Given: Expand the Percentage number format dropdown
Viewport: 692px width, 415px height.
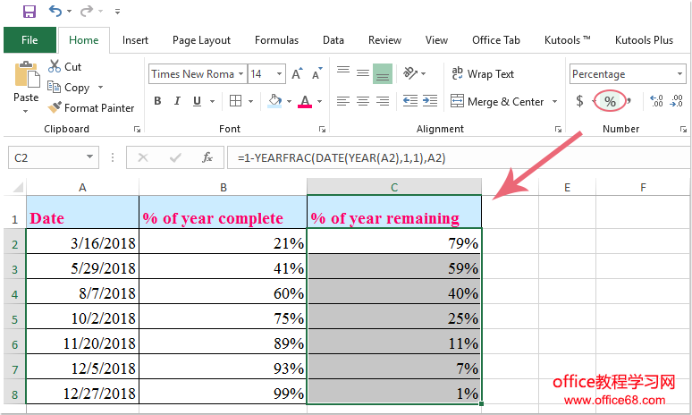Looking at the screenshot, I should [x=679, y=74].
